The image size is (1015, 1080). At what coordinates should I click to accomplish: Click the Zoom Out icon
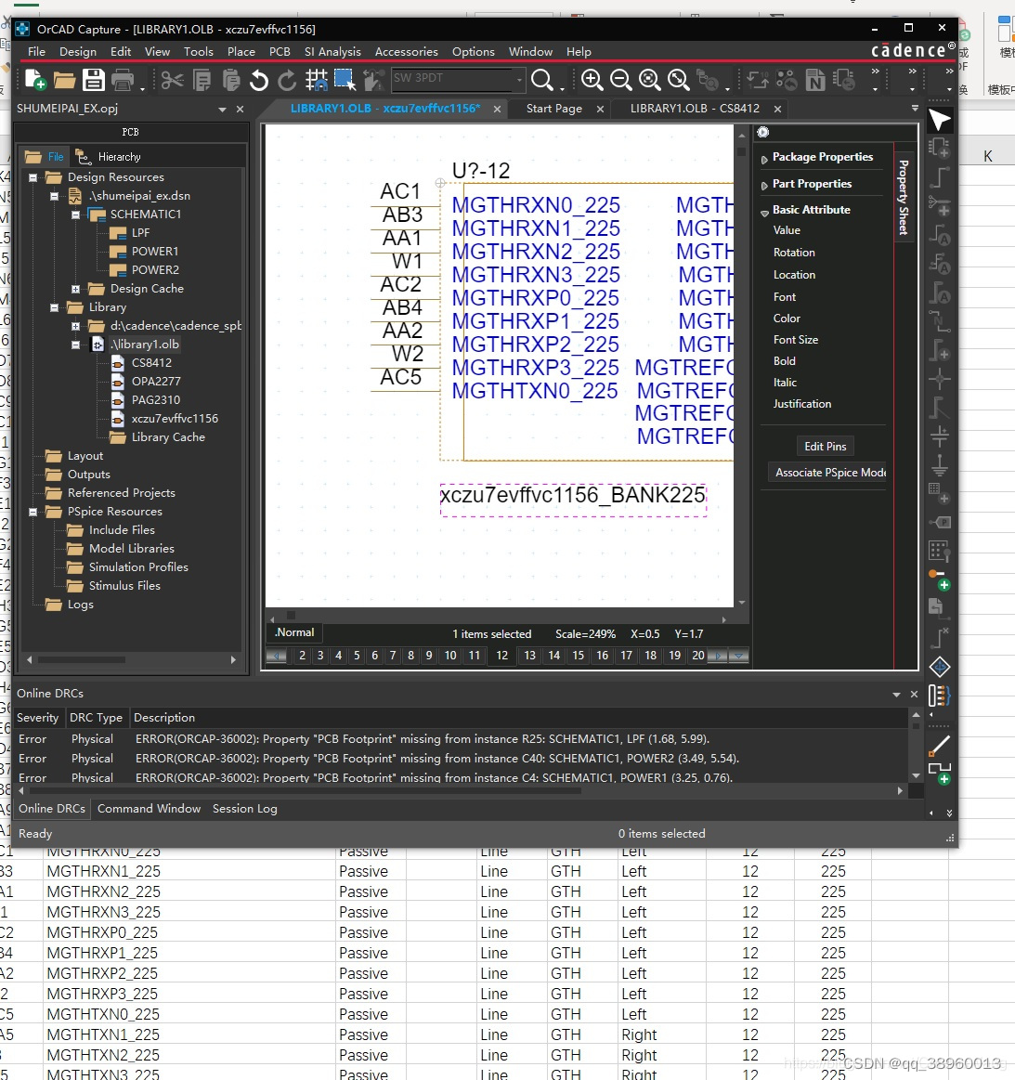[620, 80]
